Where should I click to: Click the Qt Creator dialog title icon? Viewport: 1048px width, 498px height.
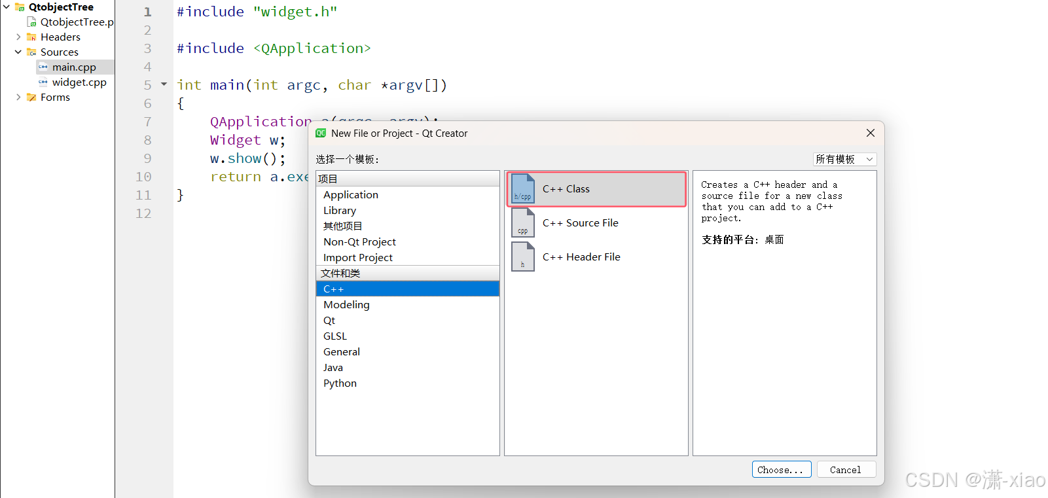[321, 133]
